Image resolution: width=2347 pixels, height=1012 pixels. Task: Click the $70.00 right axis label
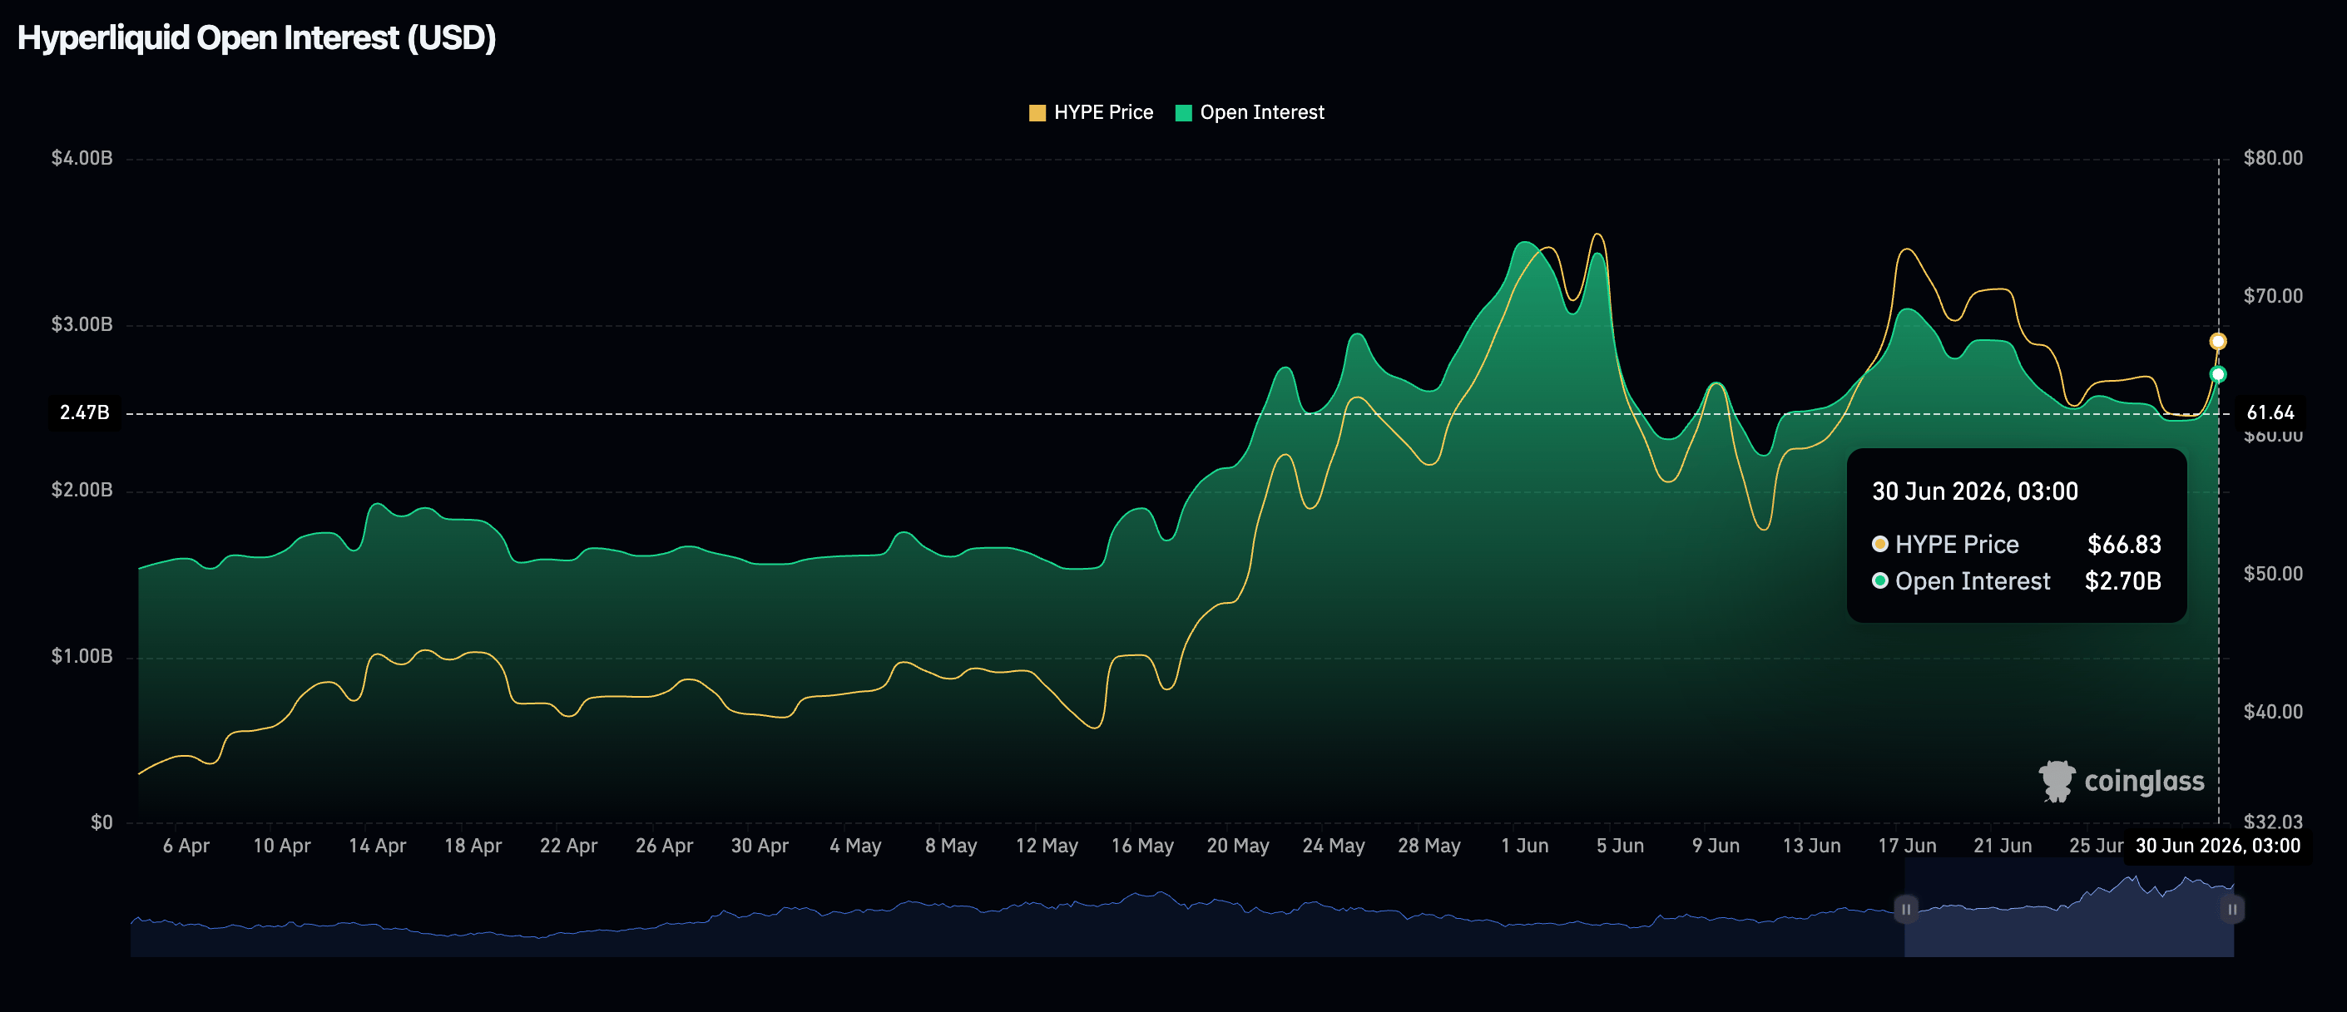2272,296
